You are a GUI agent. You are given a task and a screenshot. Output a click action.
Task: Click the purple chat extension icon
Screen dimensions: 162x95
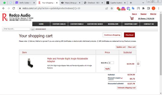(x=128, y=9)
